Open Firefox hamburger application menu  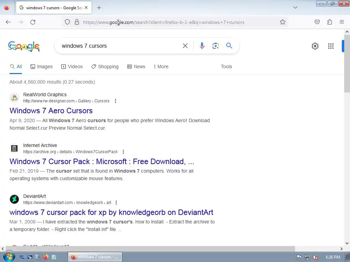342,22
